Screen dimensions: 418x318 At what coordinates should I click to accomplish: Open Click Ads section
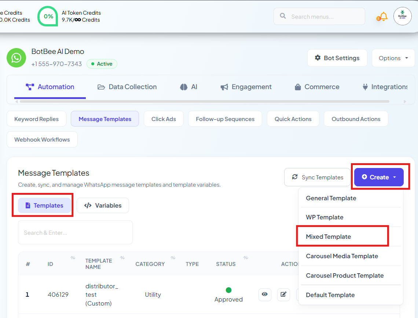tap(164, 119)
